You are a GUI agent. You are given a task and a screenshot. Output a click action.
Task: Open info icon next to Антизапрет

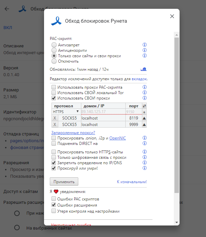[x=145, y=45]
